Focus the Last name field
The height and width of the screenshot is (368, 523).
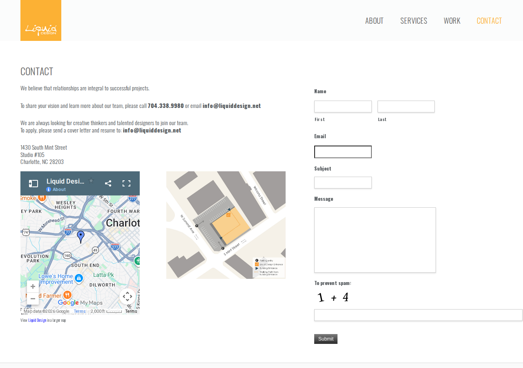tap(406, 106)
